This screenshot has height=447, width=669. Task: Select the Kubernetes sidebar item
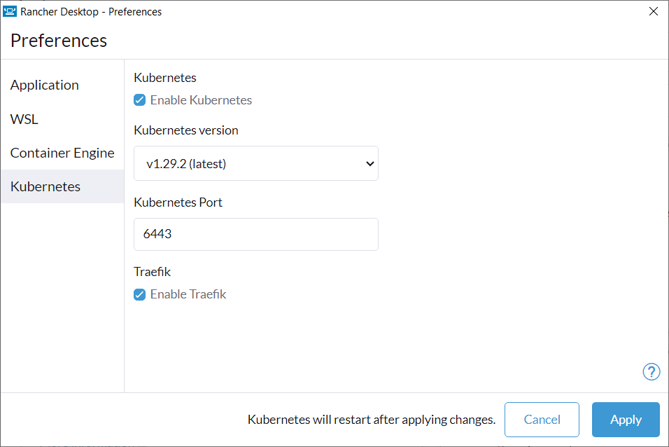tap(62, 186)
